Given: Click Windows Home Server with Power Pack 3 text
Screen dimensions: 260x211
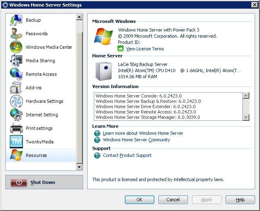Looking at the screenshot, I should point(158,30).
